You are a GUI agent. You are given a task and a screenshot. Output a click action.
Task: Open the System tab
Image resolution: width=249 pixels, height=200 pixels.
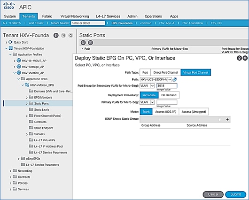coord(10,16)
